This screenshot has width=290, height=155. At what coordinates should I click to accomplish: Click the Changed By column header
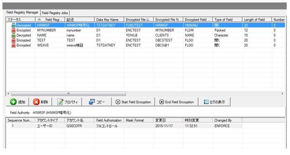(227, 120)
